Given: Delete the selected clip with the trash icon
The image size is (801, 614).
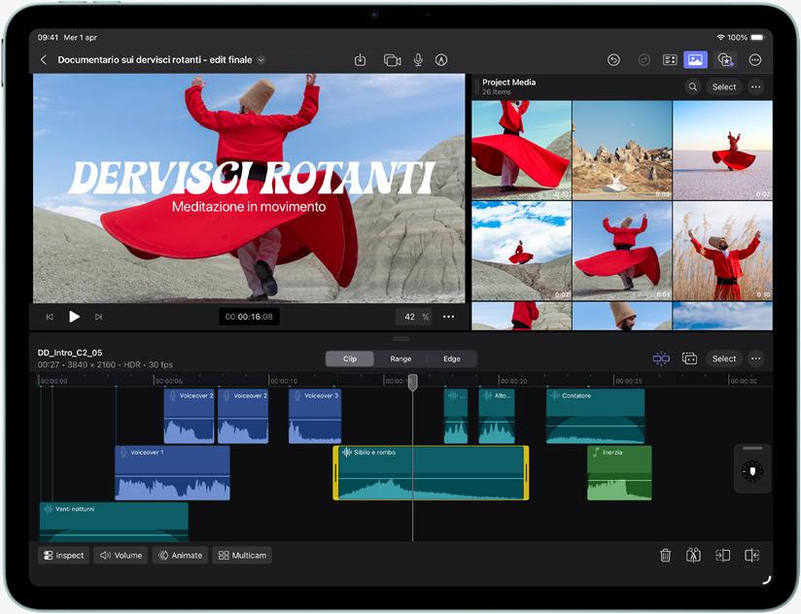Looking at the screenshot, I should pyautogui.click(x=665, y=555).
